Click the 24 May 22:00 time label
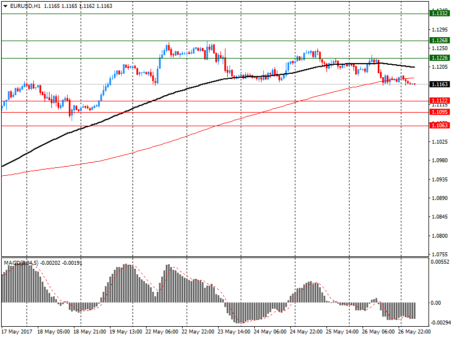 click(x=306, y=332)
